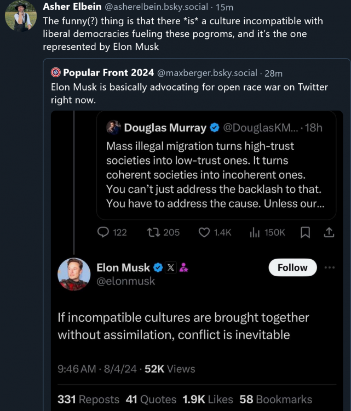
Task: Open the @elonmusk handle link
Action: click(x=126, y=281)
